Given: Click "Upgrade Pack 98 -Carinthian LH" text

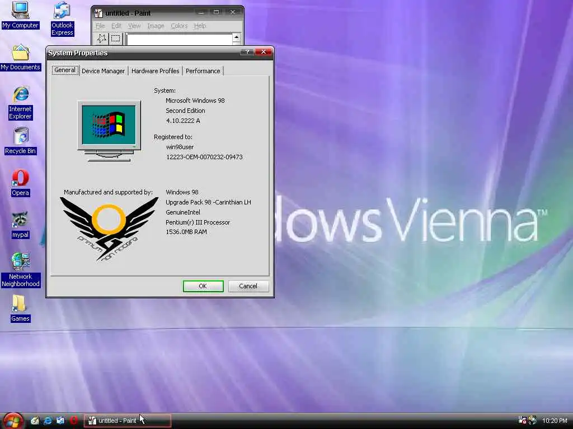Looking at the screenshot, I should [208, 202].
